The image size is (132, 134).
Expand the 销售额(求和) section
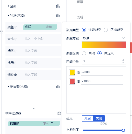pos(8,86)
